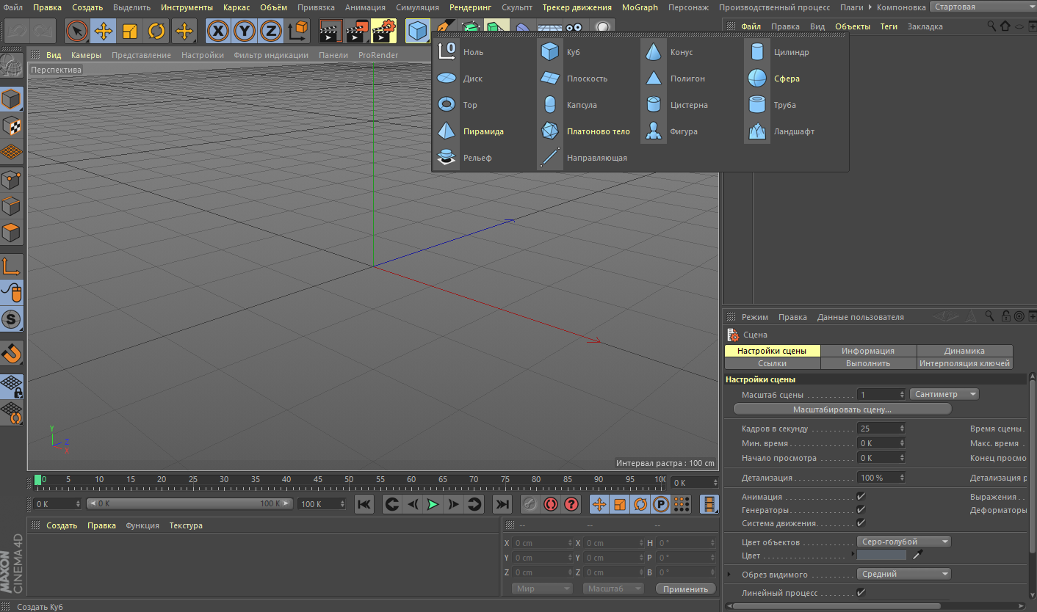Image resolution: width=1037 pixels, height=612 pixels.
Task: Jump to the start of the animation
Action: [365, 504]
